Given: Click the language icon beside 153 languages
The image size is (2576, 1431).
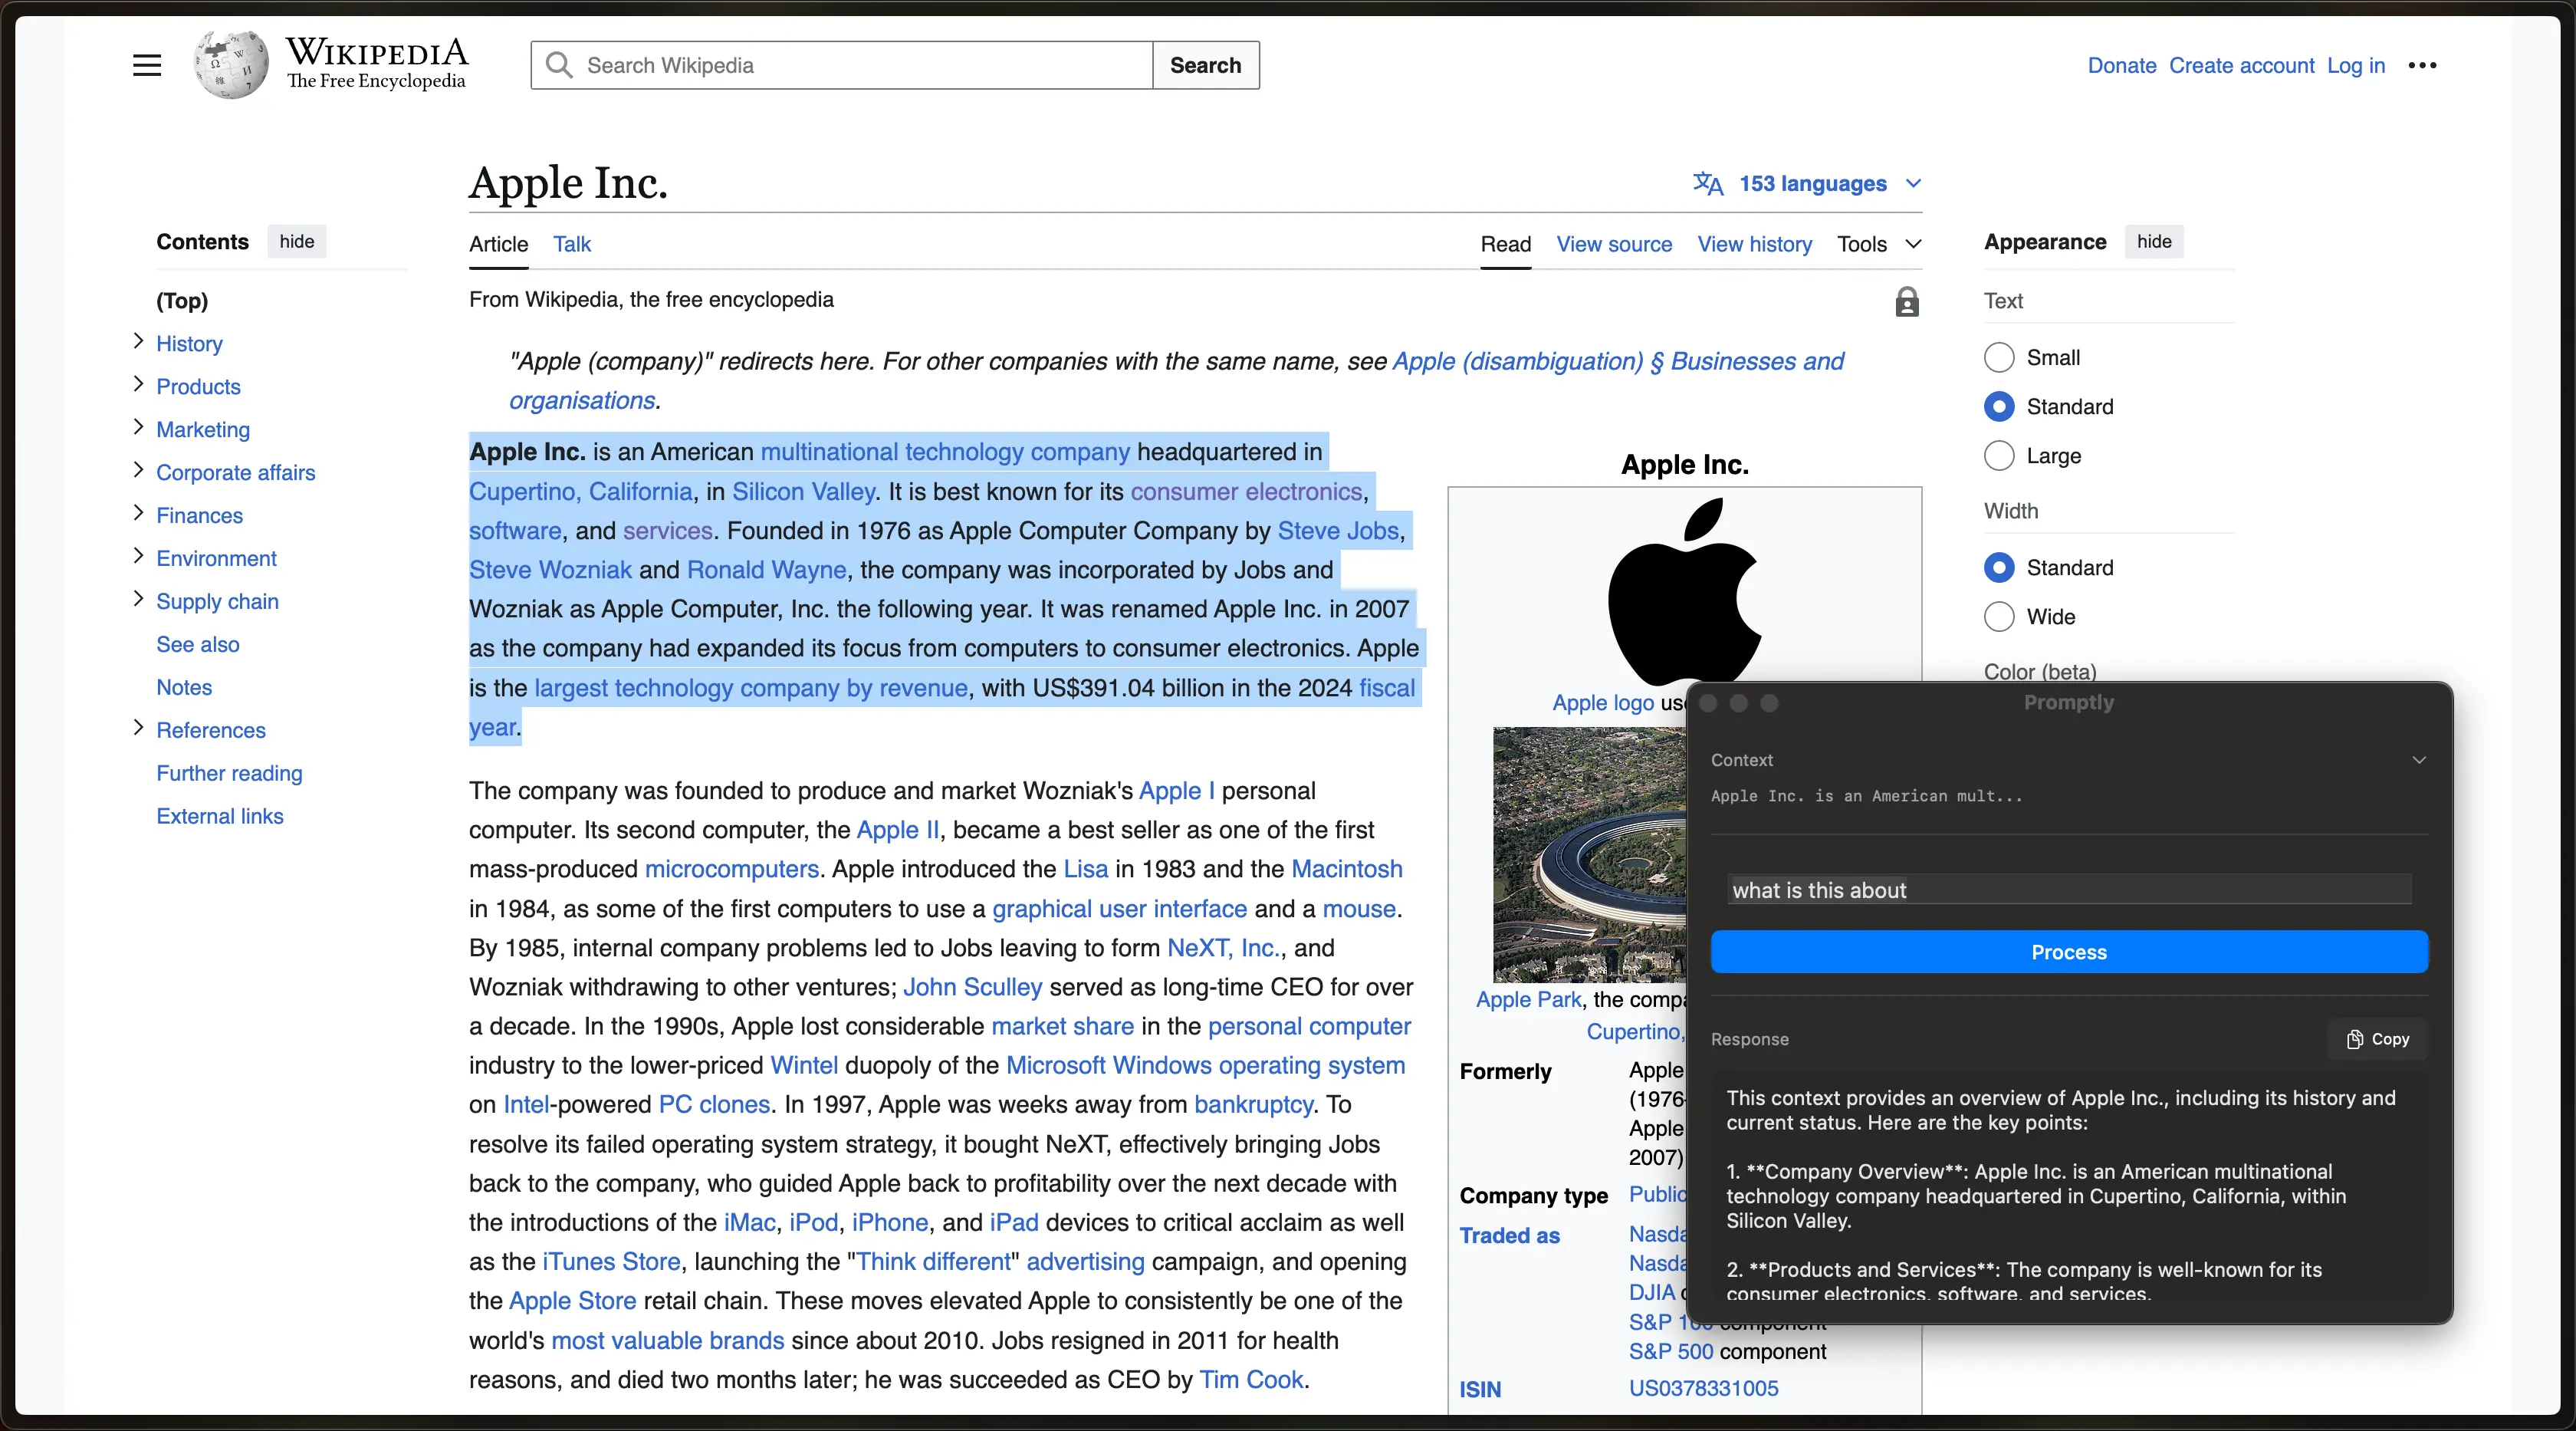Looking at the screenshot, I should pyautogui.click(x=1707, y=183).
